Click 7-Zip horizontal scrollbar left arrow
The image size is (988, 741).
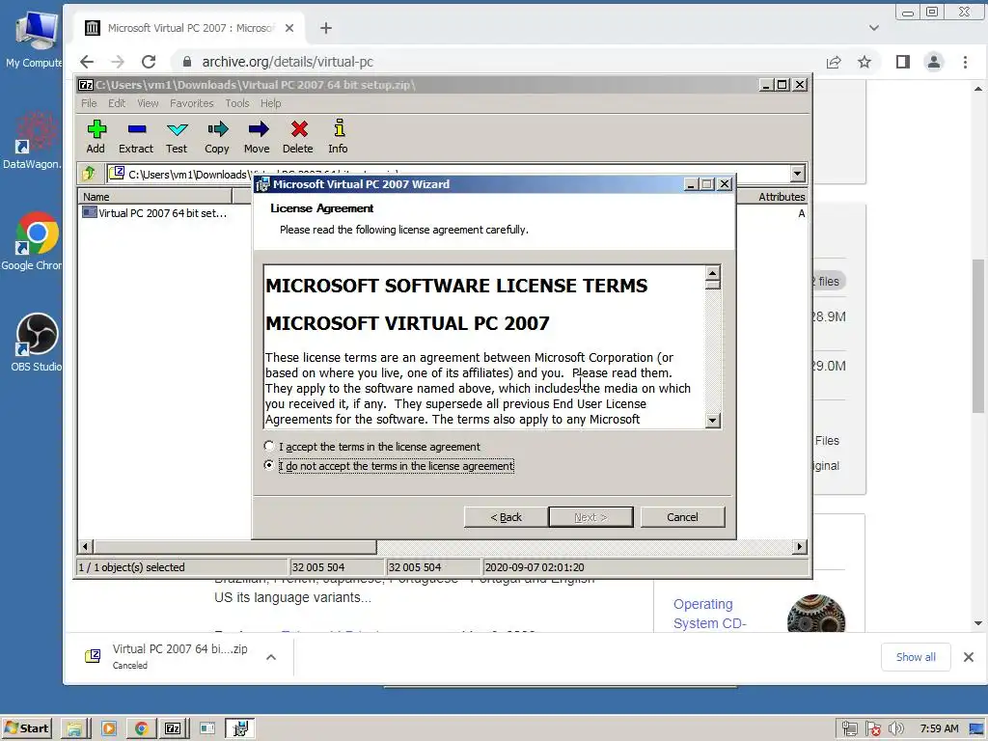click(86, 547)
